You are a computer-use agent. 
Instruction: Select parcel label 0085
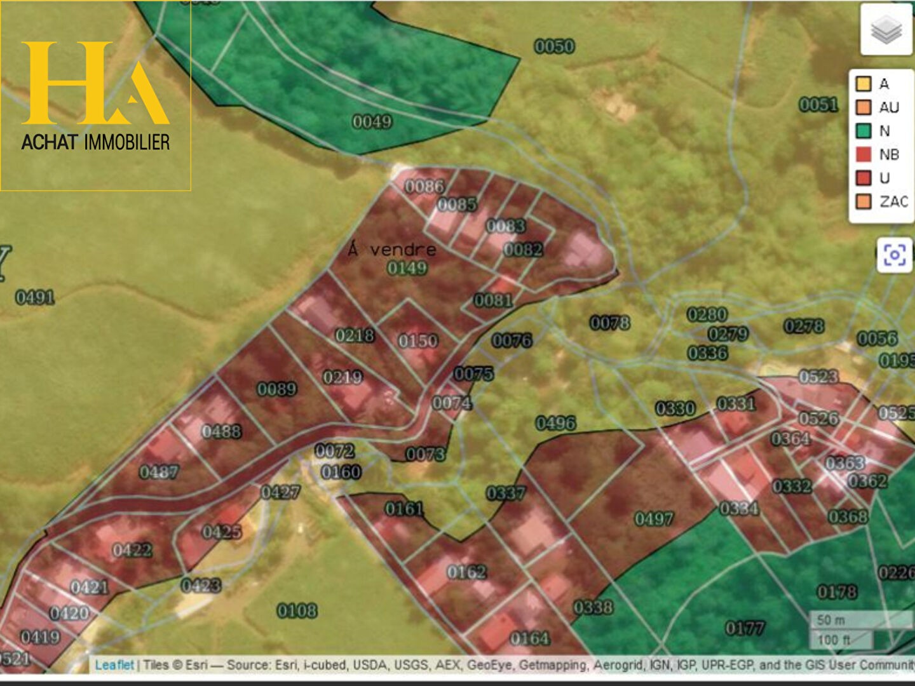tap(457, 205)
